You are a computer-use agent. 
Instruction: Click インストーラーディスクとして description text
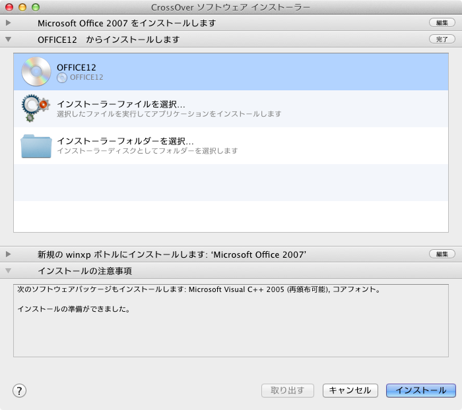(147, 151)
